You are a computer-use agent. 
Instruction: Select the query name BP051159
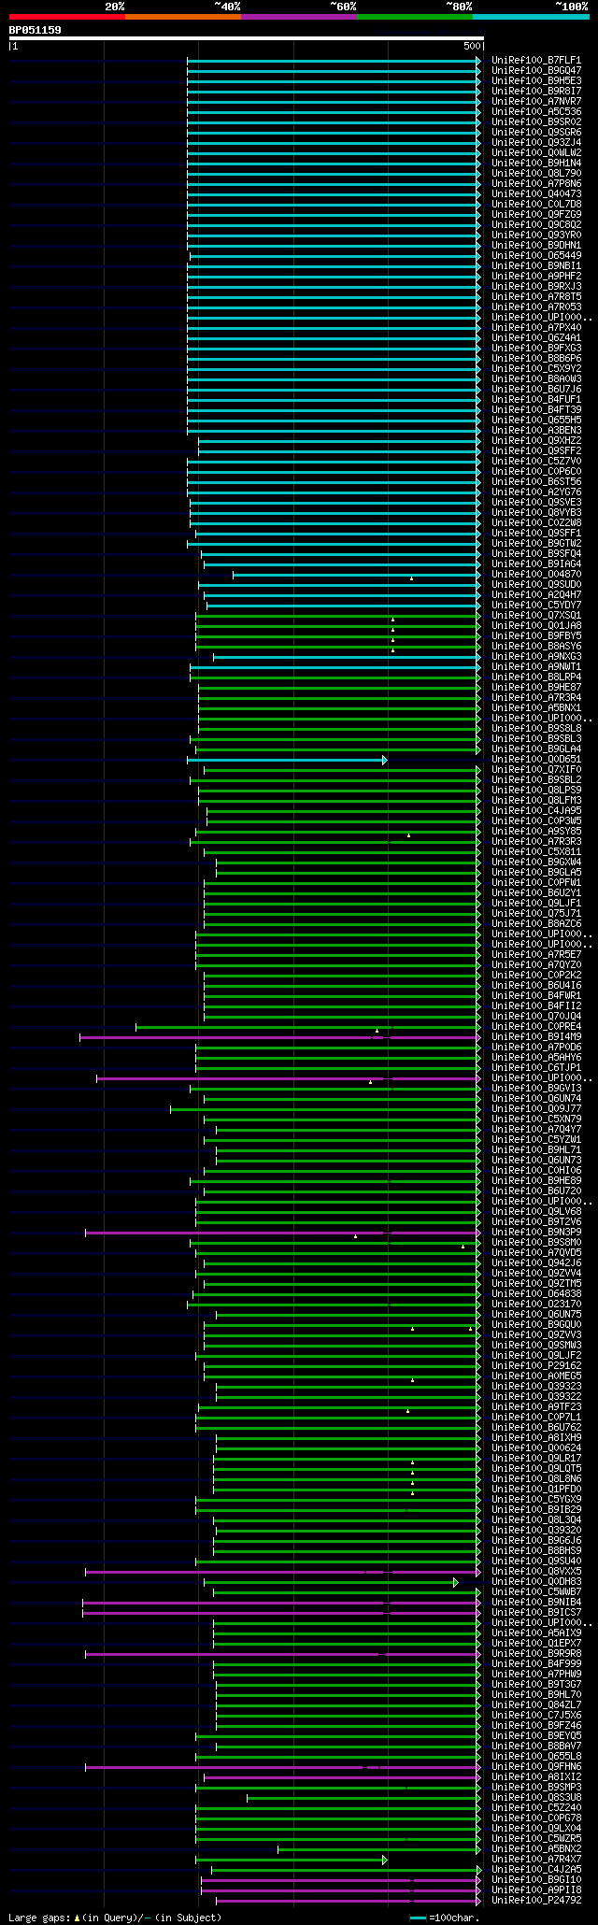[x=36, y=30]
